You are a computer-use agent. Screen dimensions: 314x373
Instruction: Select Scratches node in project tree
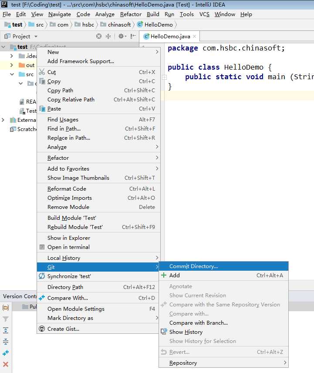coord(27,129)
